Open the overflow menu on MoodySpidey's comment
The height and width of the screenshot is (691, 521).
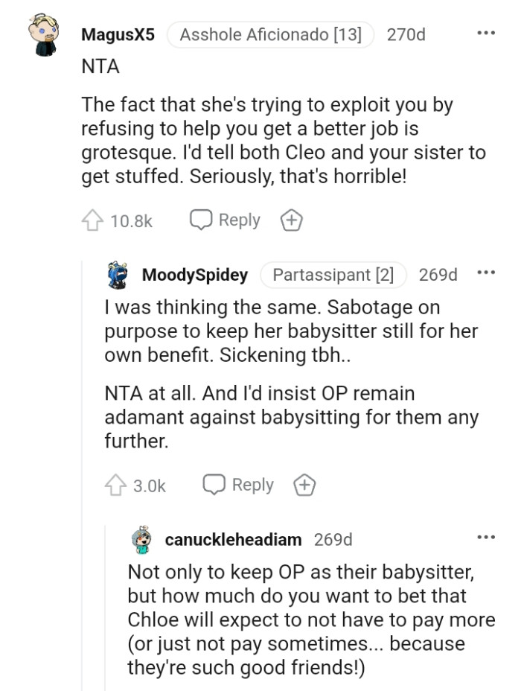(488, 273)
